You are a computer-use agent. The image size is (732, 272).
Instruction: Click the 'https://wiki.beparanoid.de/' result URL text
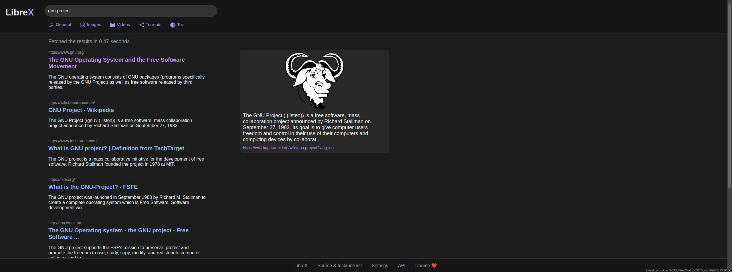point(72,103)
